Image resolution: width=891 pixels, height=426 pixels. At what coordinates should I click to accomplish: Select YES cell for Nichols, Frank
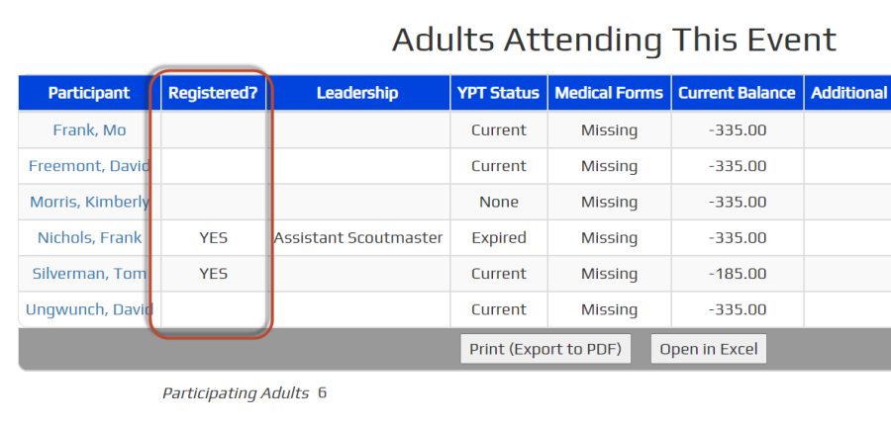click(213, 237)
